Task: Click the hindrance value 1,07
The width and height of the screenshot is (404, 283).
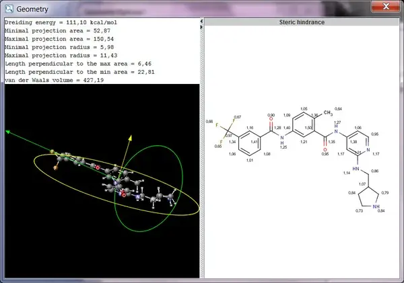Action: point(362,184)
